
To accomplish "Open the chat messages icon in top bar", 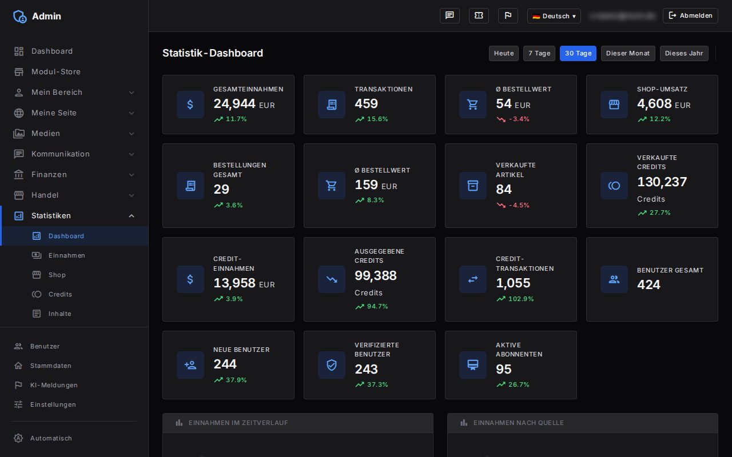I will (x=449, y=16).
